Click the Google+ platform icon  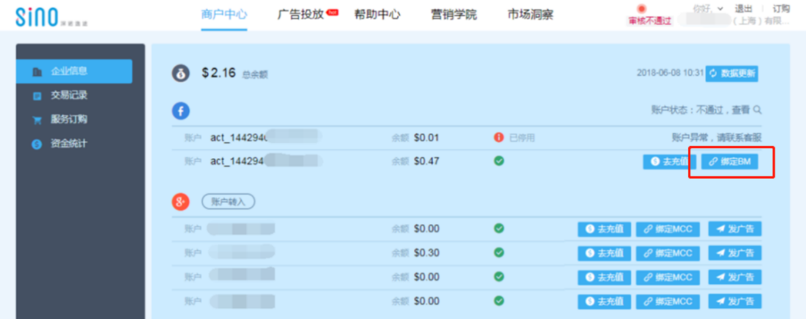(x=180, y=202)
